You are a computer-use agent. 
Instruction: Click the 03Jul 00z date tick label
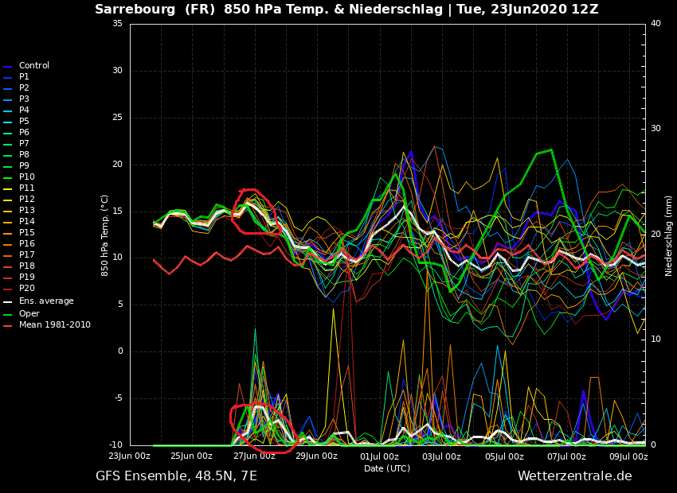point(441,456)
